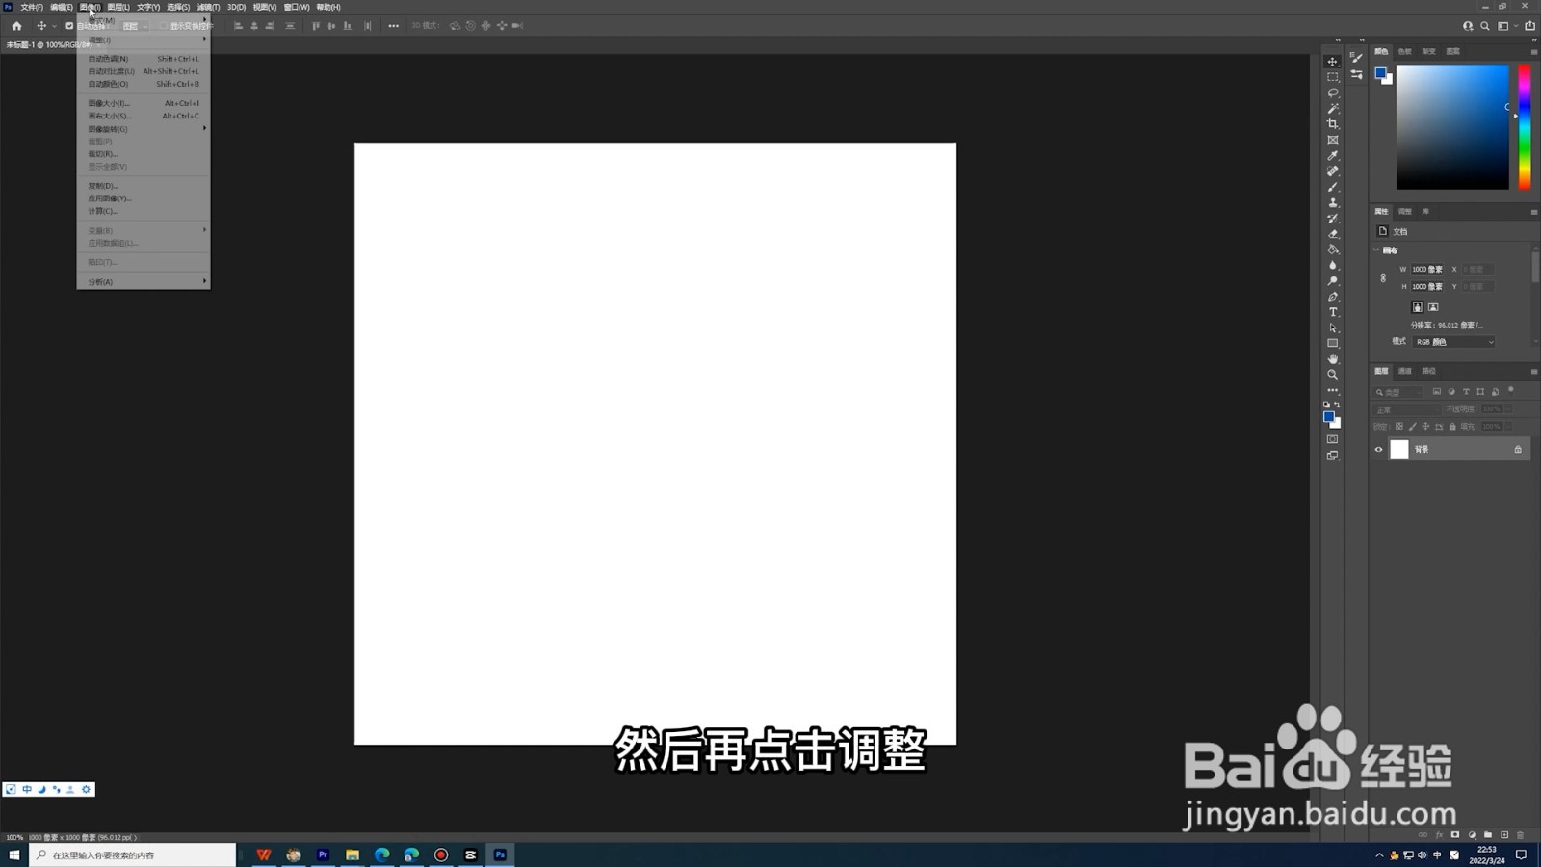
Task: Click the Home icon in options bar
Action: [16, 26]
